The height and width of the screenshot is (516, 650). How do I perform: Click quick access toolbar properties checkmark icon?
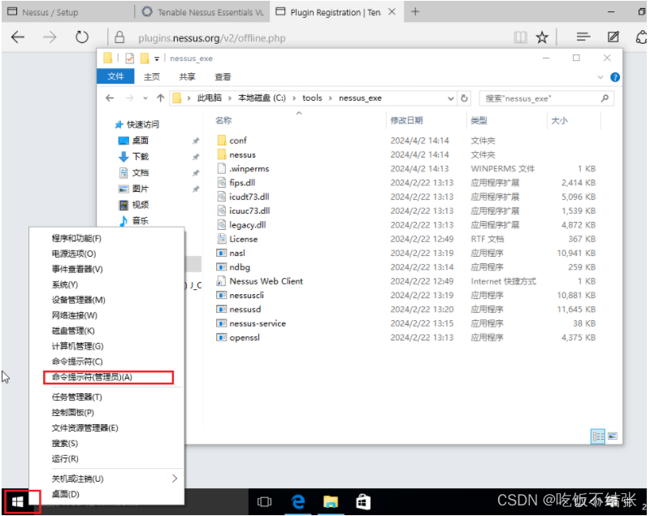(x=129, y=59)
